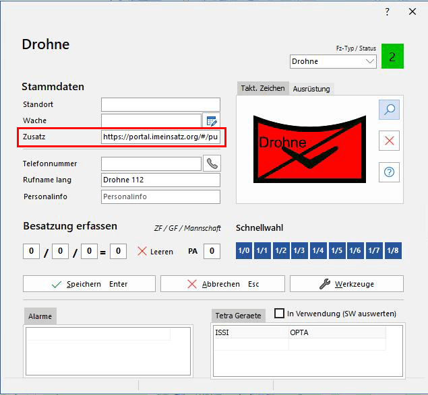
Task: Click the red X delete tactical sign icon
Action: [x=389, y=141]
